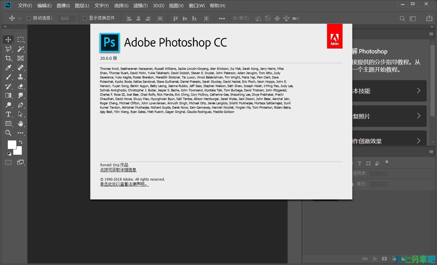437x265 pixels.
Task: Click the background color swatch
Action: coord(19,152)
